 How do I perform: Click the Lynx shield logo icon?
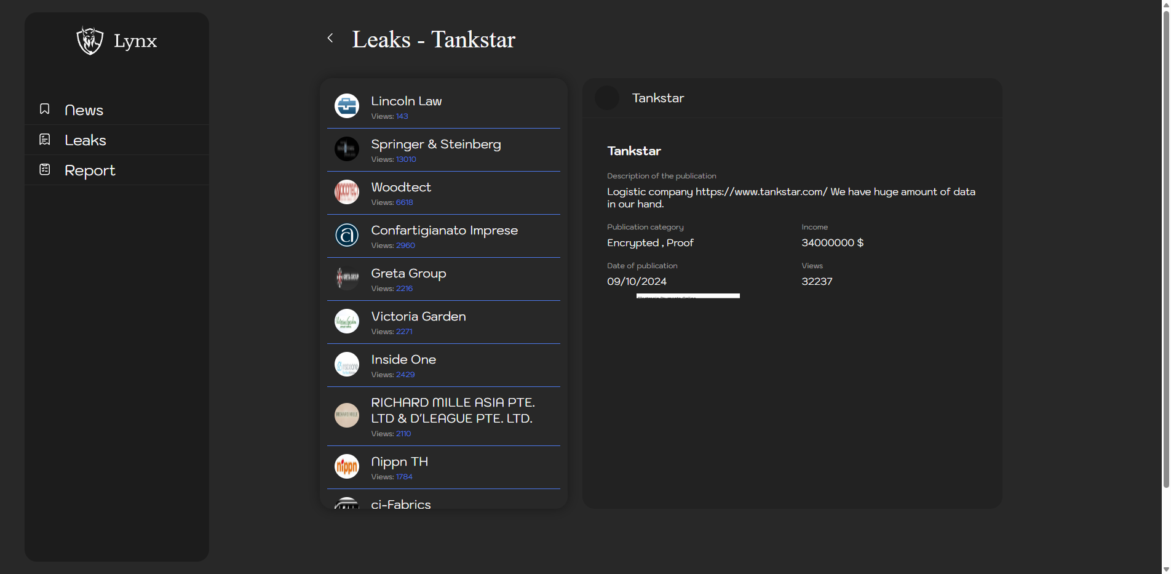[90, 41]
